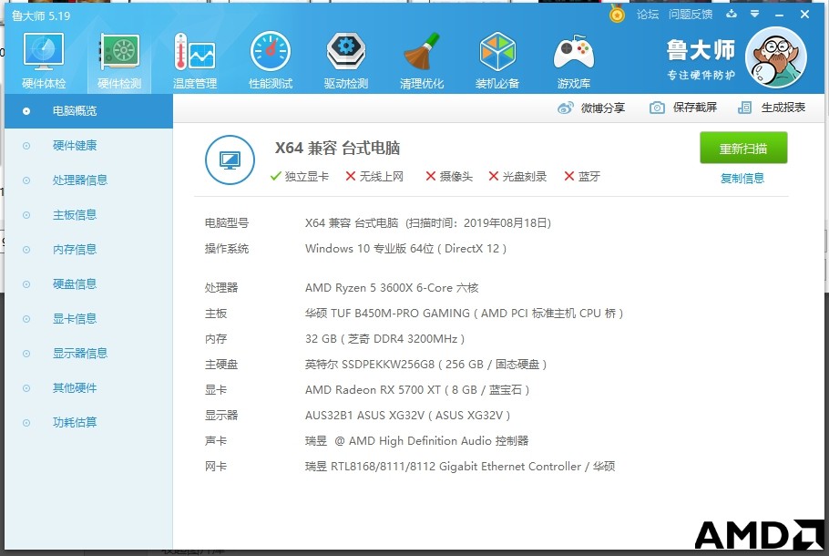The width and height of the screenshot is (829, 556).
Task: Click the skin/download icon beside 问题反馈
Action: [x=732, y=14]
